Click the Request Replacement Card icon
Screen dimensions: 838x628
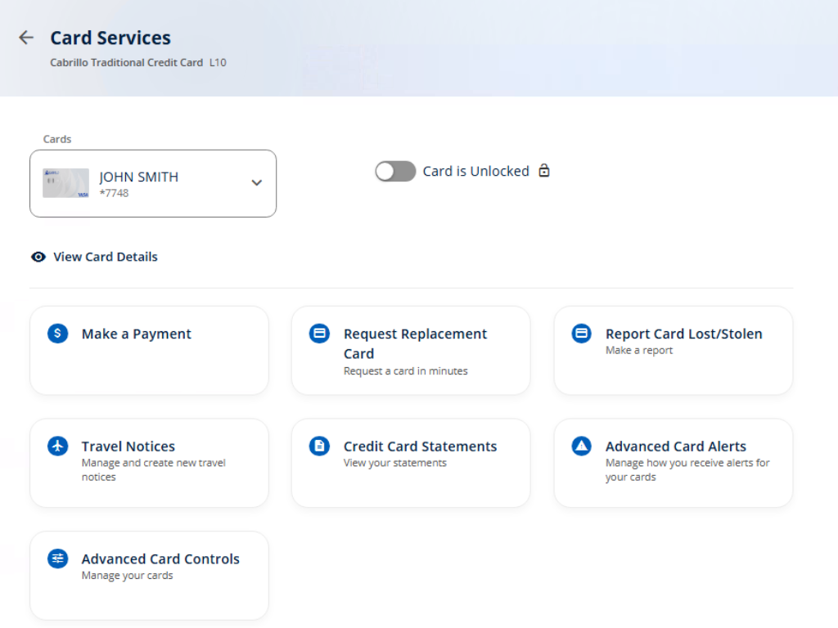coord(319,333)
